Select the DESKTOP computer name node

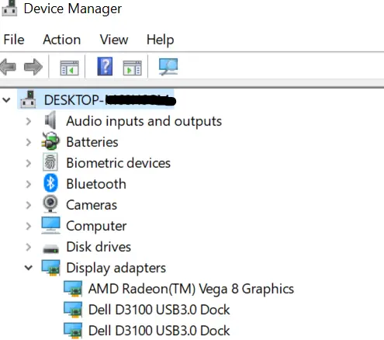(110, 100)
